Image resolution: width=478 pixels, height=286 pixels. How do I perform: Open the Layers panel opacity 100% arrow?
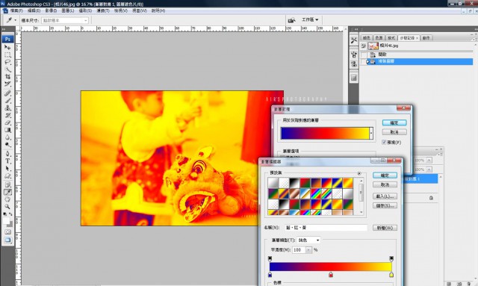pos(429,160)
